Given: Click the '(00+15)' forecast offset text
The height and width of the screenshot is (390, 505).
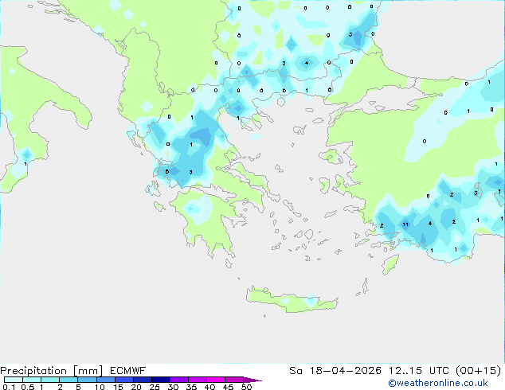Looking at the screenshot, I should point(479,371).
